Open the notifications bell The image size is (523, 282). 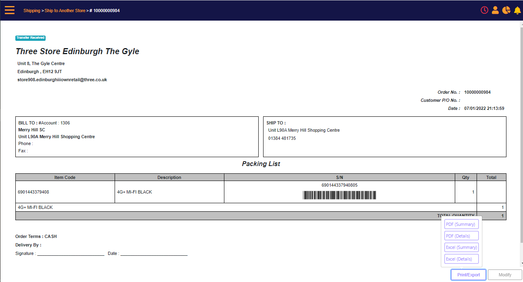[x=517, y=11]
